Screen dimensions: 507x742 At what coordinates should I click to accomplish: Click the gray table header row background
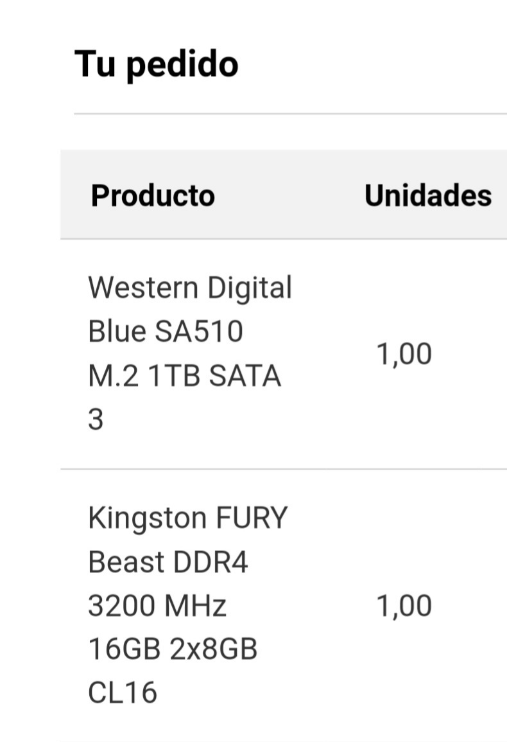point(284,195)
